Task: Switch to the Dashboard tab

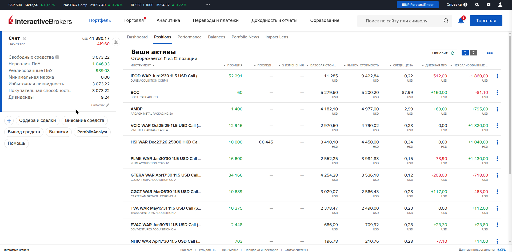Action: [137, 37]
